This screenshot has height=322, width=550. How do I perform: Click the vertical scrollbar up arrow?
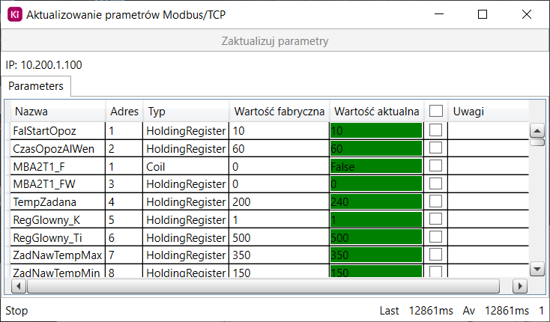537,131
